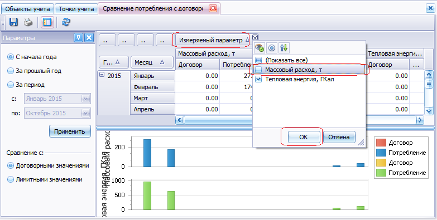Select the За период radio button
437x220 pixels.
tap(10, 85)
